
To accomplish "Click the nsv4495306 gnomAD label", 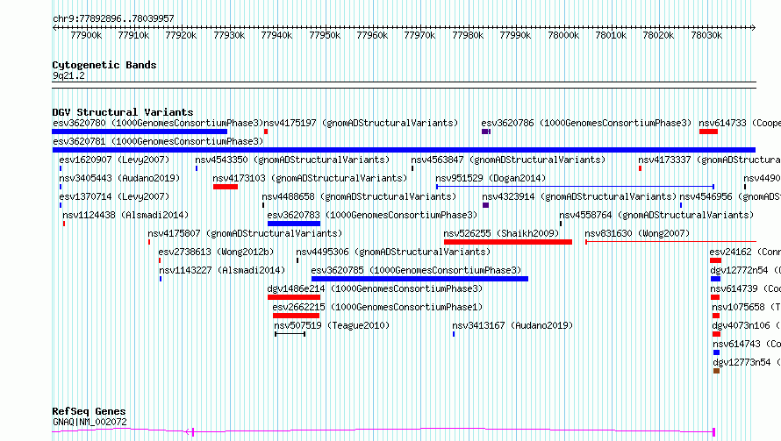I will pyautogui.click(x=393, y=252).
